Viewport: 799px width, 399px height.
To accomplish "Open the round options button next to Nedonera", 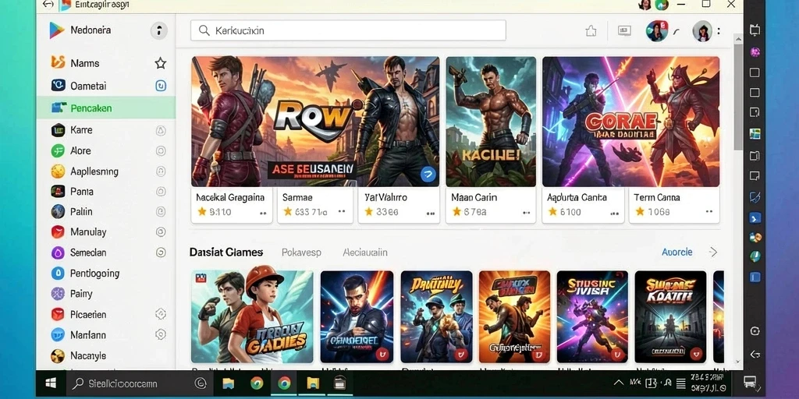I will pyautogui.click(x=159, y=30).
